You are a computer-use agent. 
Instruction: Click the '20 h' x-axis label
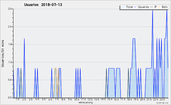pos(142,99)
